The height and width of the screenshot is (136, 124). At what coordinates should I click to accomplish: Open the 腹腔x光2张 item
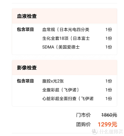tap(53, 81)
